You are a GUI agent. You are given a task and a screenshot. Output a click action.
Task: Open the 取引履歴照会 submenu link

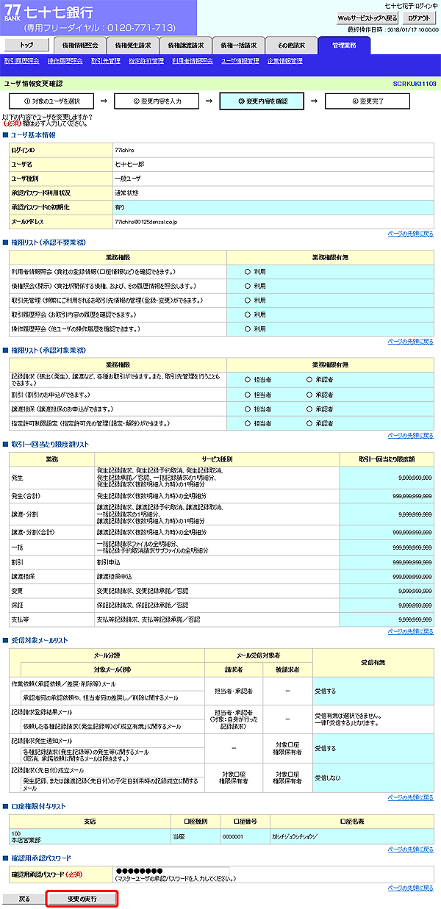pos(21,61)
